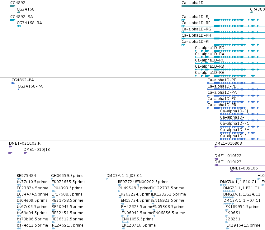
Task: Select EST bs69a04.5prime
Action: click(19, 216)
